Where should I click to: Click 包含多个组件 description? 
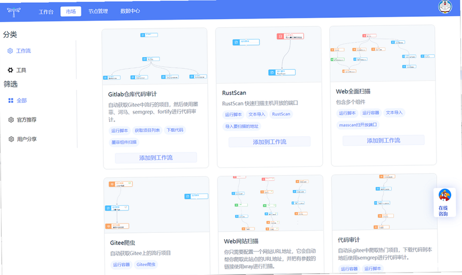click(351, 102)
